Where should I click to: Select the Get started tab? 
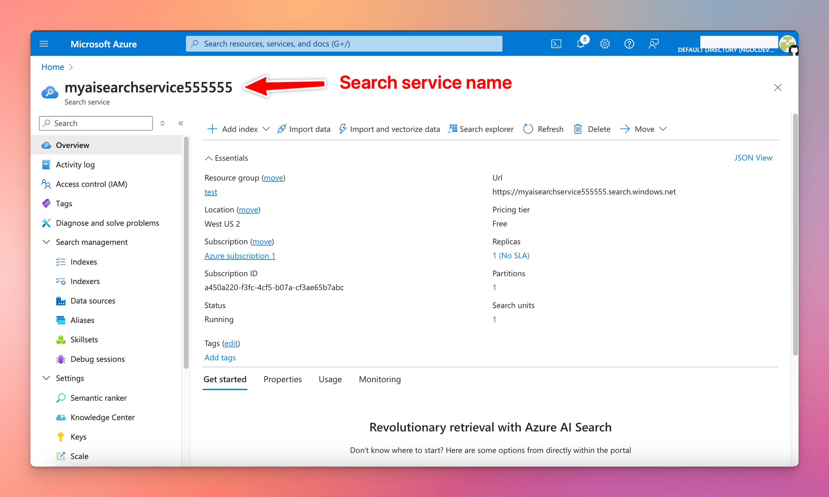coord(225,379)
